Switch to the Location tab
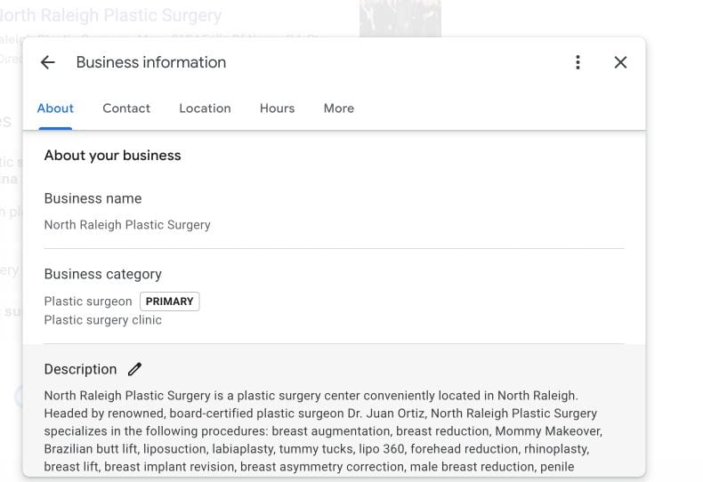 point(205,108)
